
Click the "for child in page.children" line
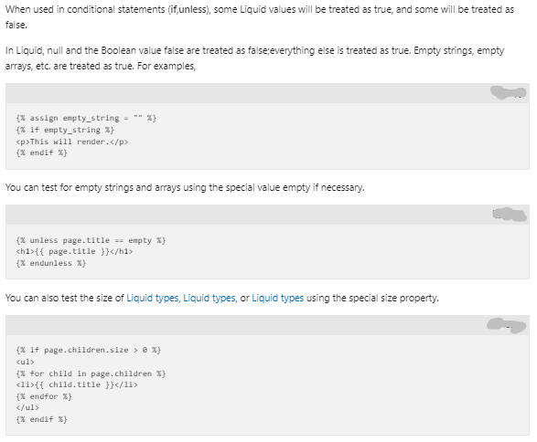click(x=91, y=374)
